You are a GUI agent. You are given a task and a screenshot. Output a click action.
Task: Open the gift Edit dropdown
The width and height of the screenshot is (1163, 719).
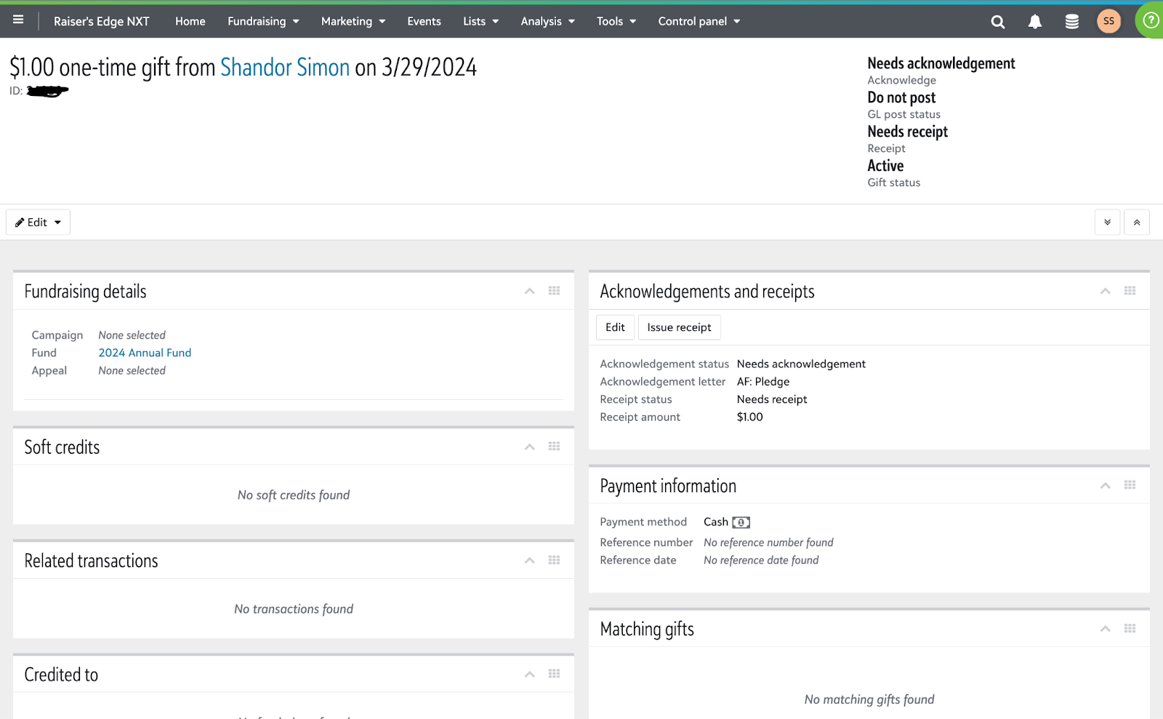tap(38, 222)
